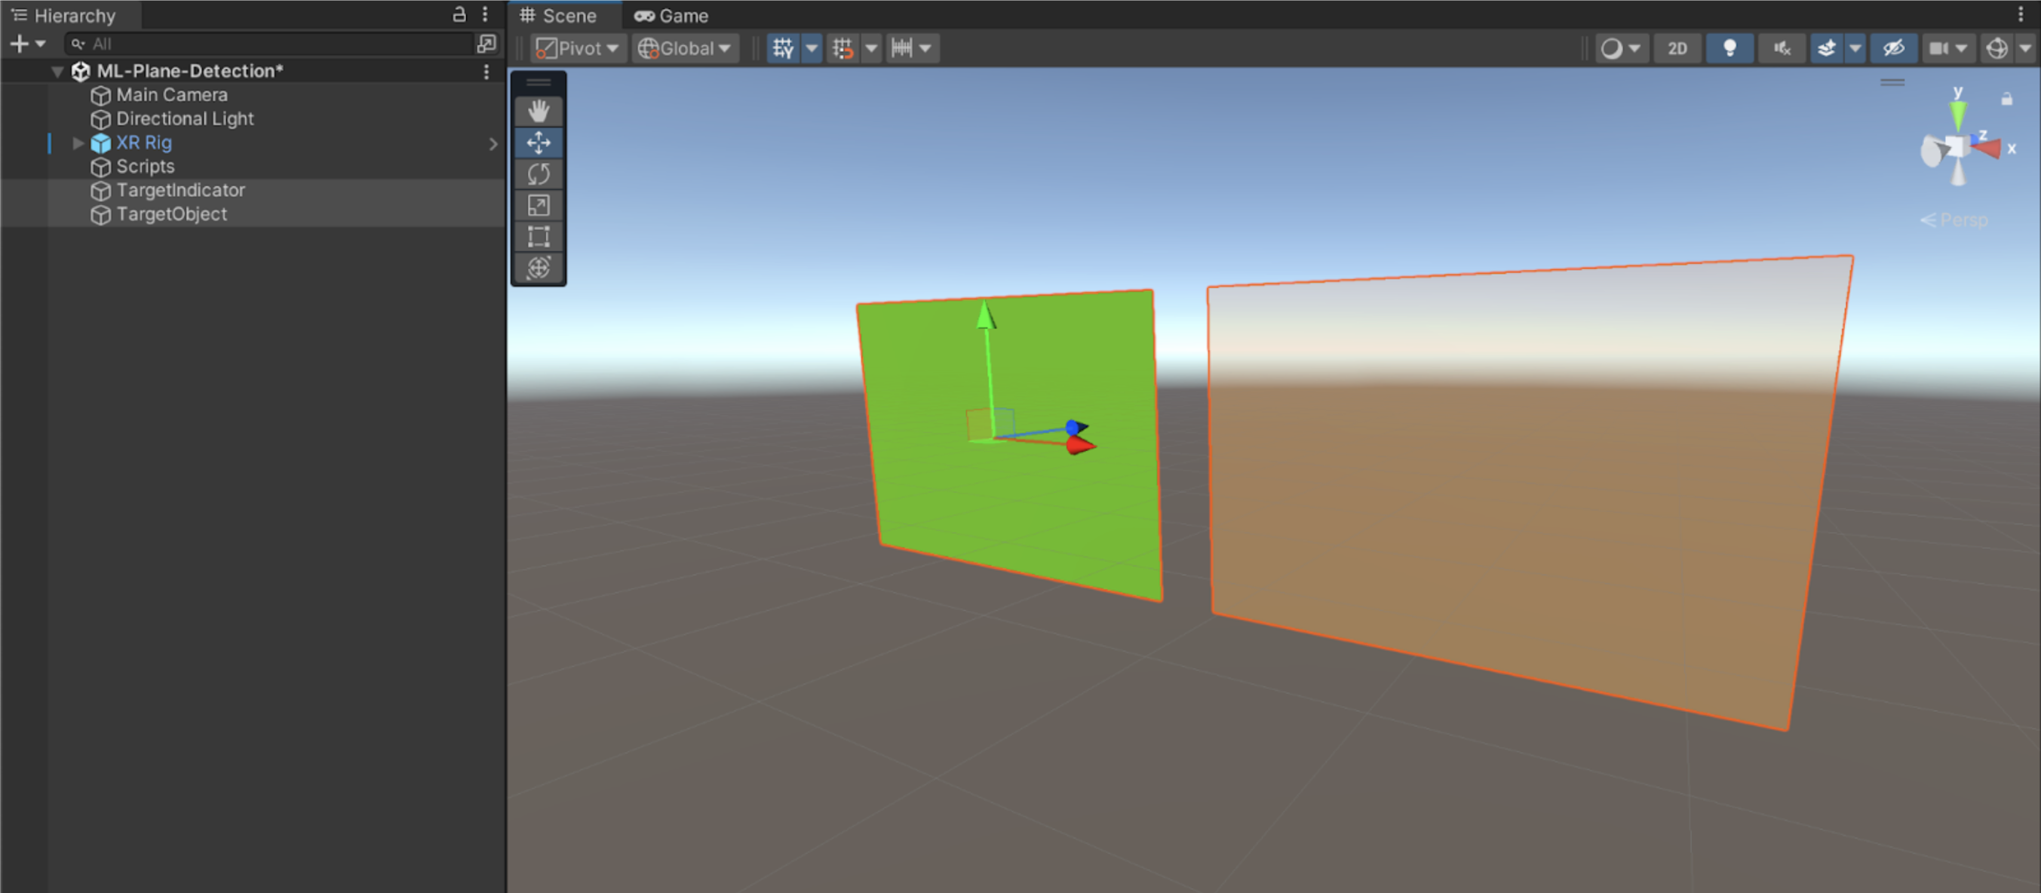Select the combined Transform tool
Viewport: 2041px width, 893px height.
tap(539, 267)
